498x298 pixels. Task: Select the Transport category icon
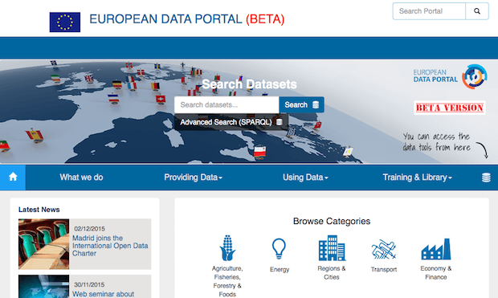click(384, 249)
